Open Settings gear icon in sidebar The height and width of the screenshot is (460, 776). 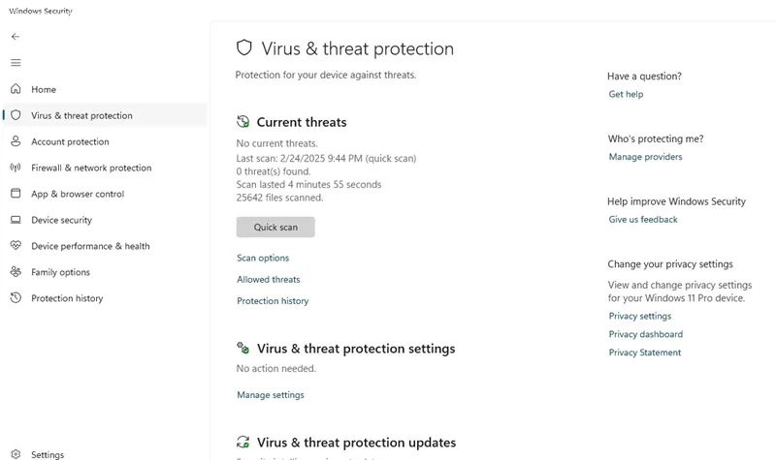[16, 454]
